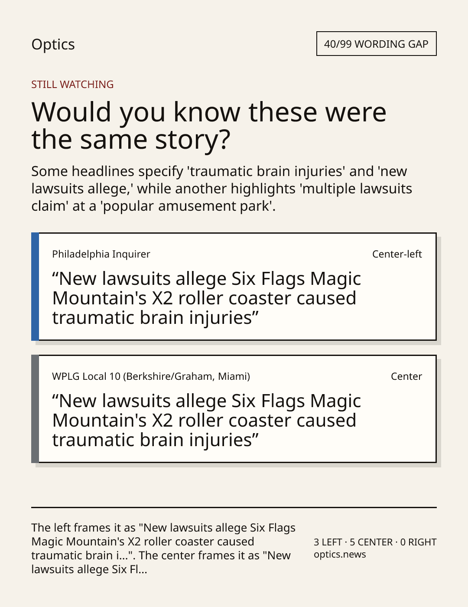Open the WPLG Local 10 card's headline quote

click(x=206, y=420)
